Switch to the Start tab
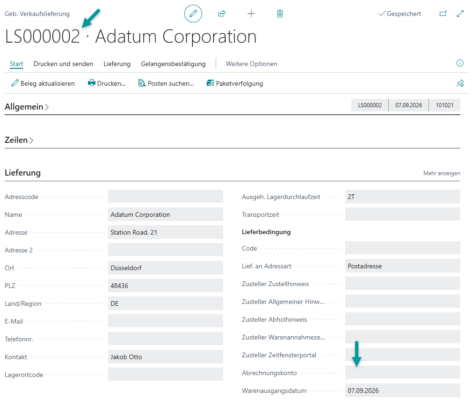 [16, 64]
